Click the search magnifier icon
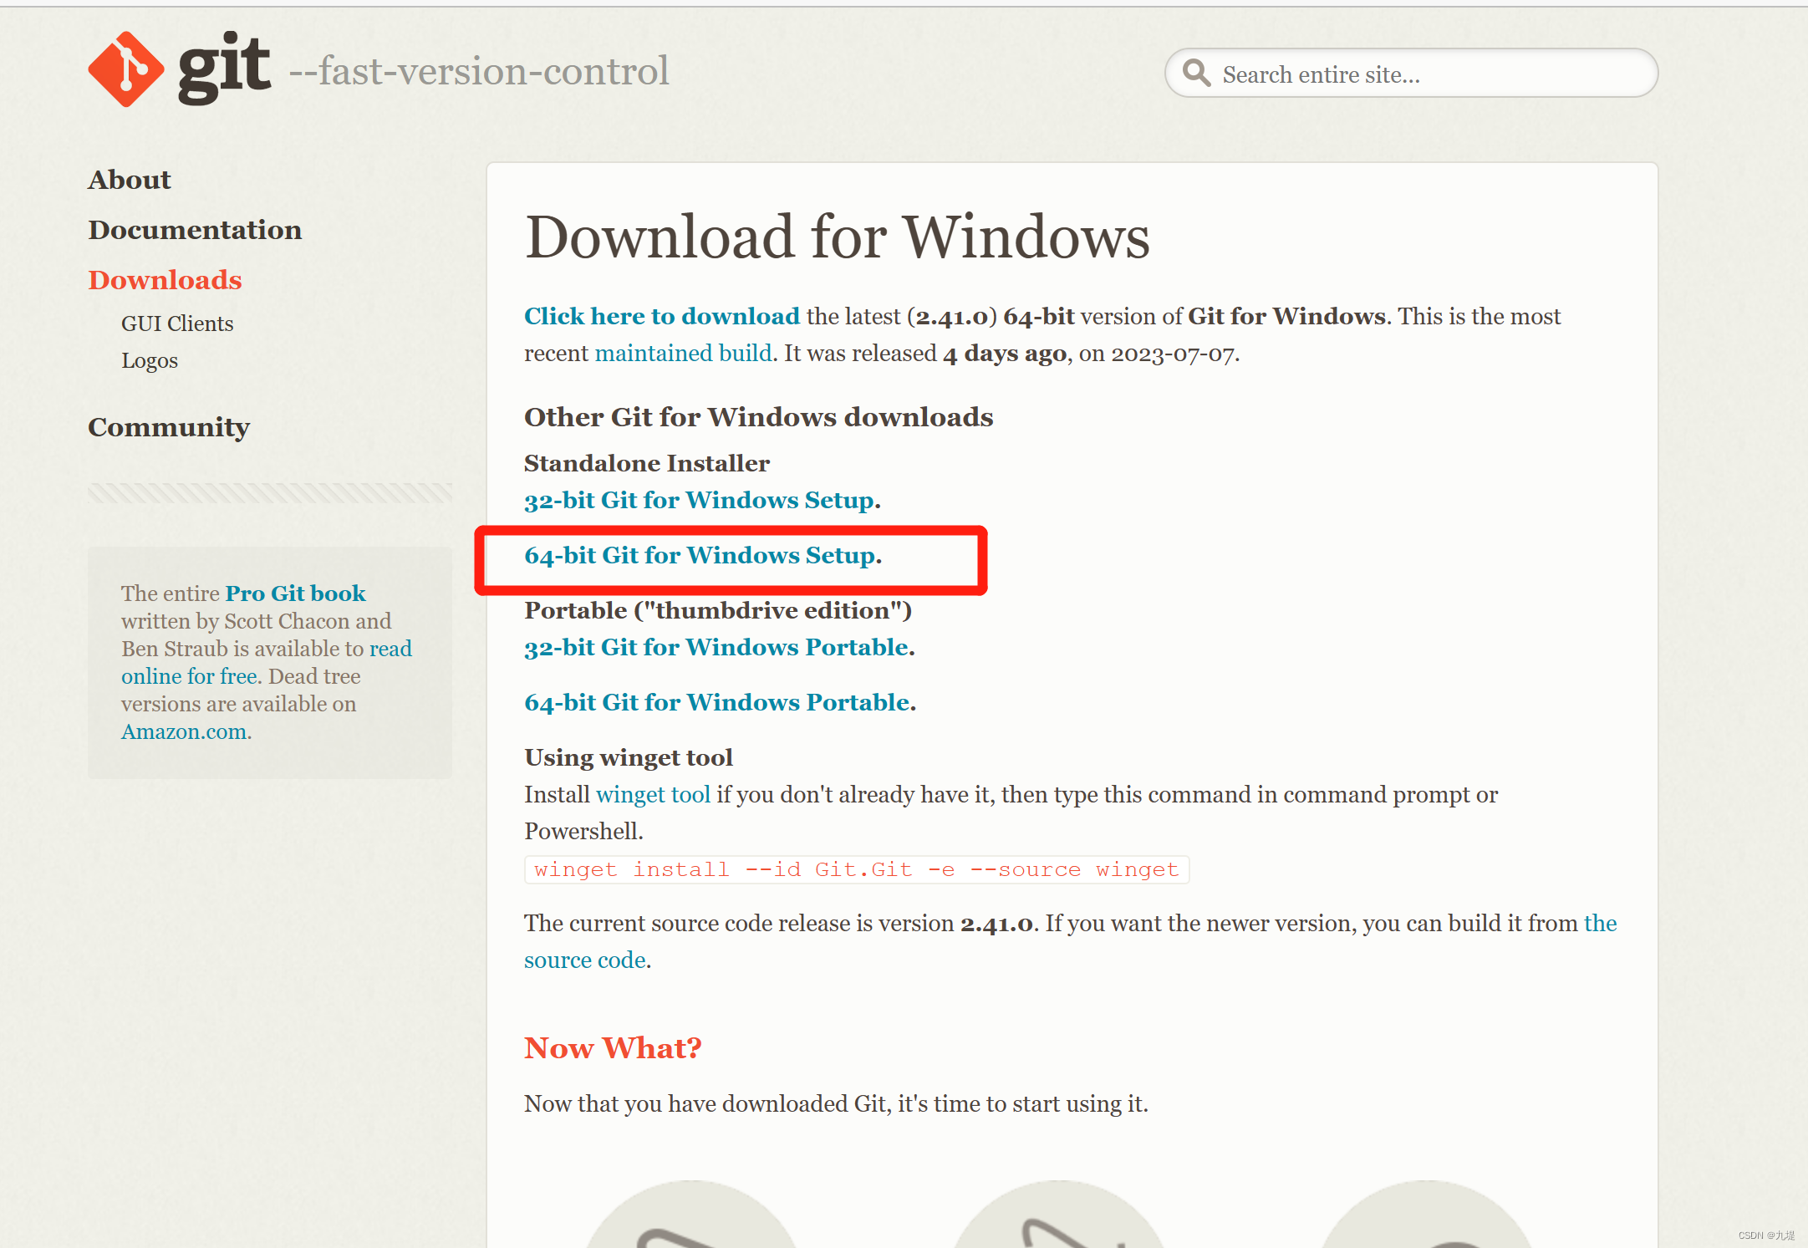 click(x=1196, y=73)
